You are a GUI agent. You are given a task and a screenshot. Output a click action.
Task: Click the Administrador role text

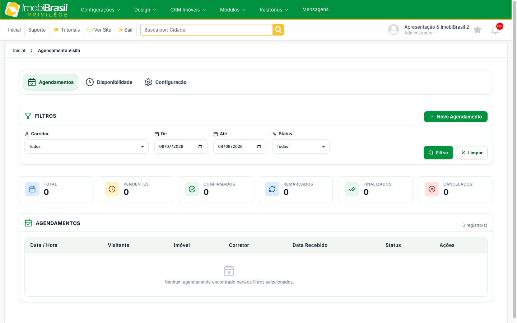[419, 33]
